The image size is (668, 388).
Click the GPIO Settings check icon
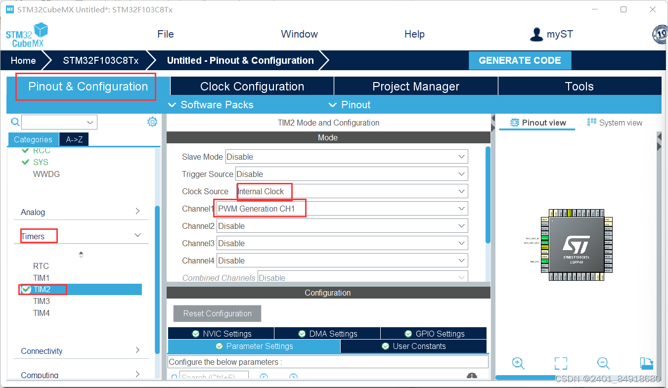point(408,334)
